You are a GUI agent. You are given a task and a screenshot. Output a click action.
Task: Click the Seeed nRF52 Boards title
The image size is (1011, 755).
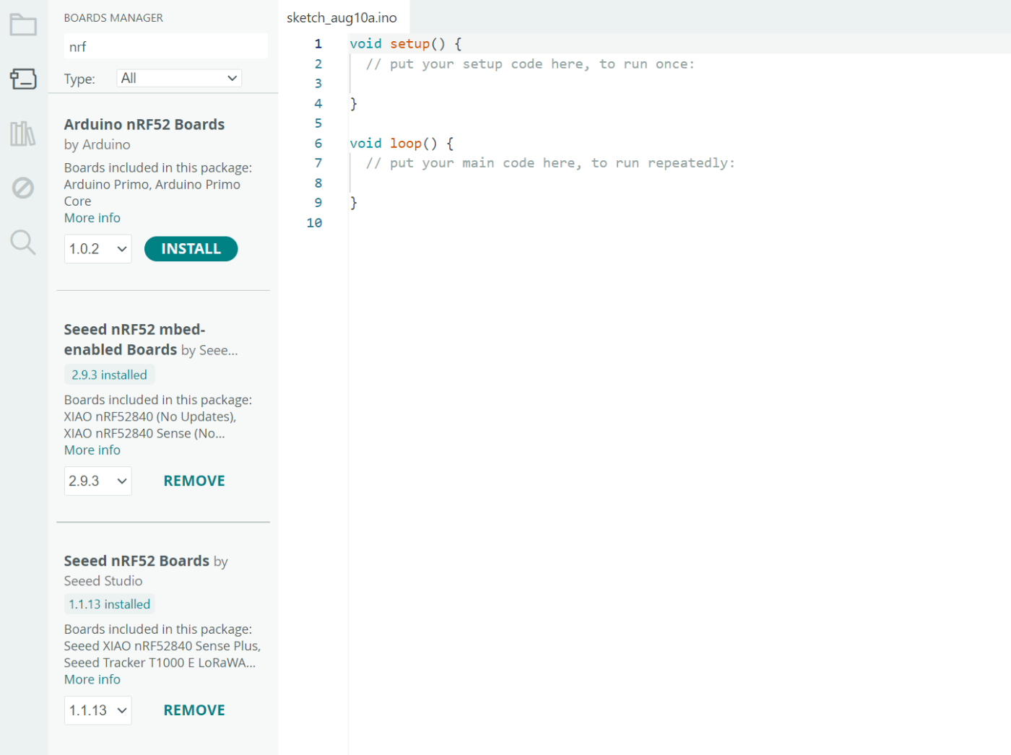(136, 561)
